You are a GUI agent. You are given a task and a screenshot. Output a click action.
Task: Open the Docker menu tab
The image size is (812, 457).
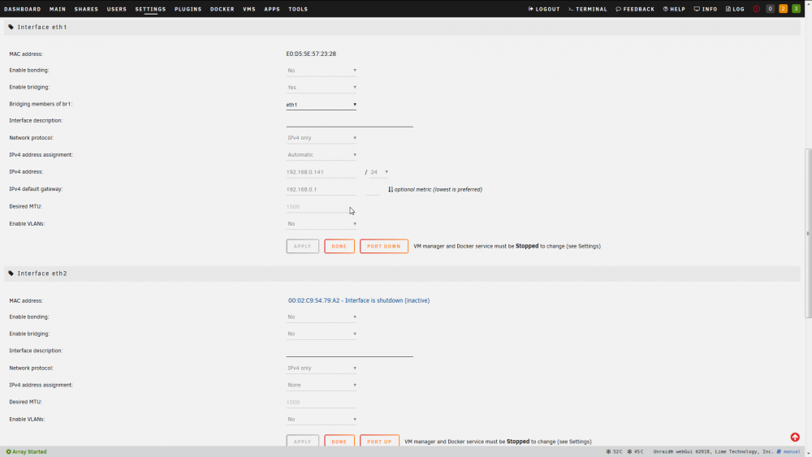[222, 9]
